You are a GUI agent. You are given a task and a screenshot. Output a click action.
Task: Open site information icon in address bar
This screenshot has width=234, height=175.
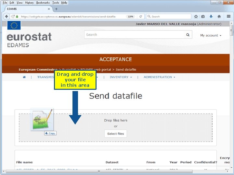pyautogui.click(x=13, y=17)
